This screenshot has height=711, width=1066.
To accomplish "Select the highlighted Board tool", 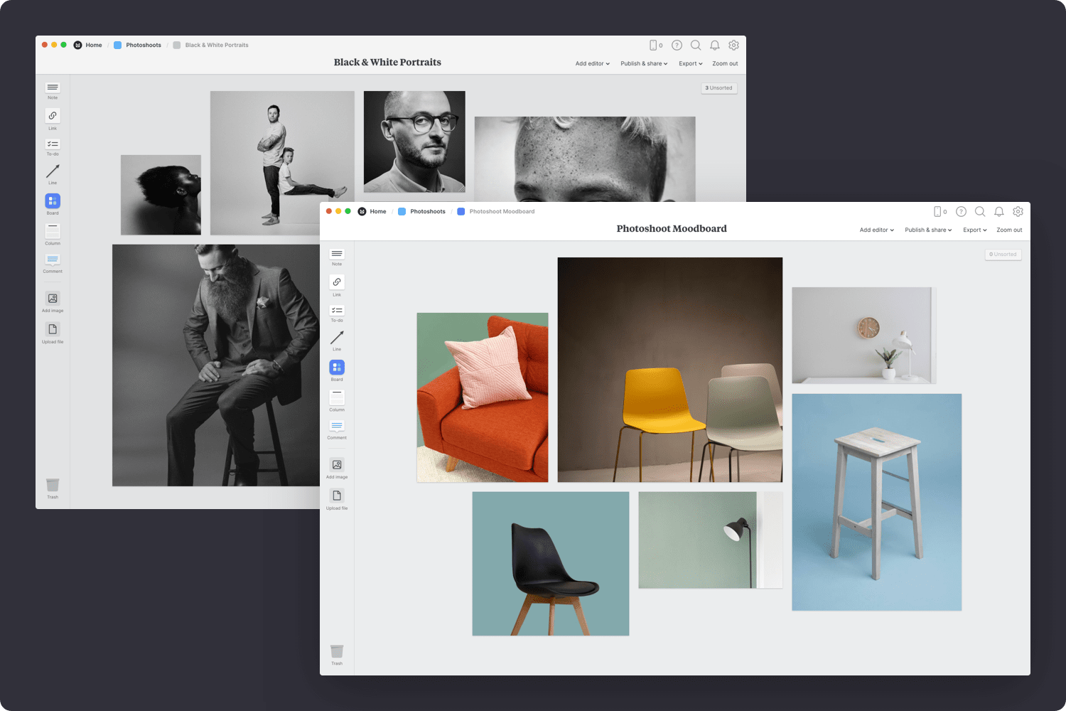I will [x=336, y=368].
